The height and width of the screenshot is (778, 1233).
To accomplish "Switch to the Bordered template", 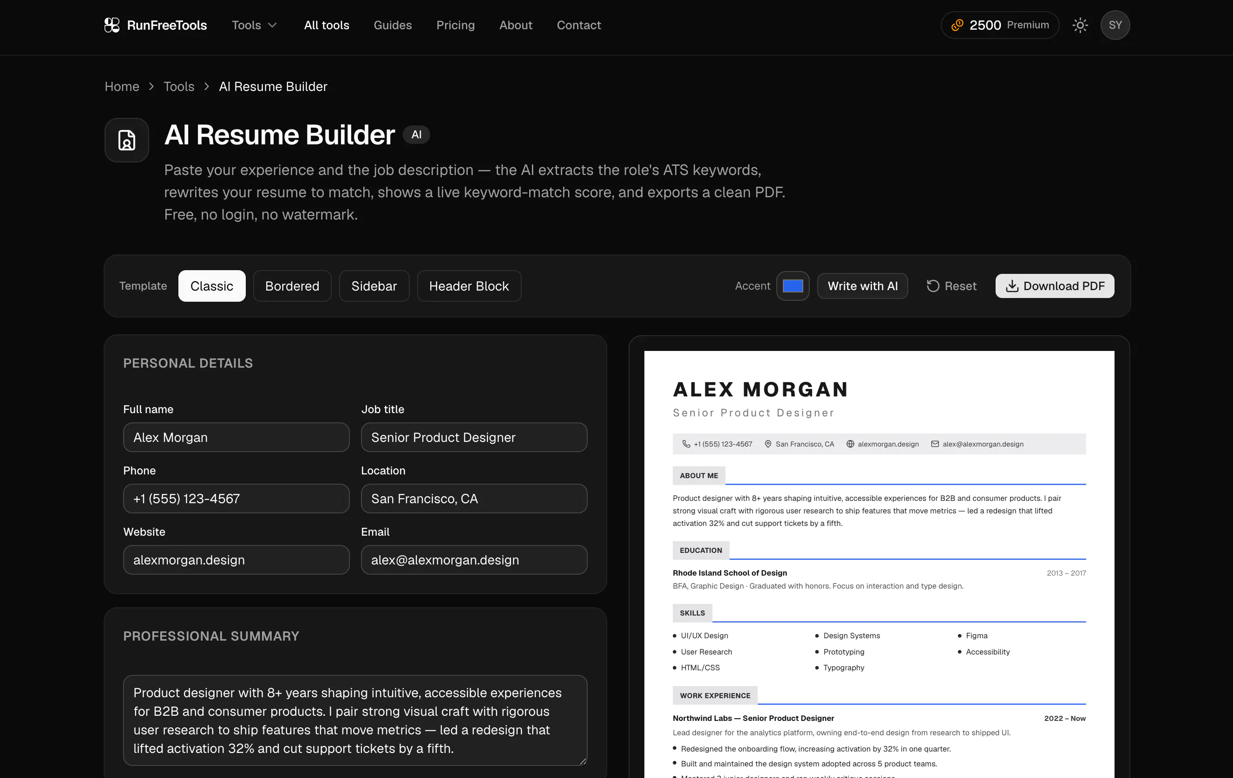I will pos(292,286).
